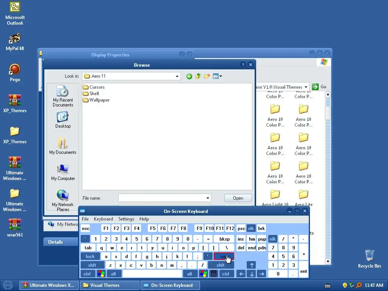
Task: Click the space bar key
Action: tap(152, 274)
